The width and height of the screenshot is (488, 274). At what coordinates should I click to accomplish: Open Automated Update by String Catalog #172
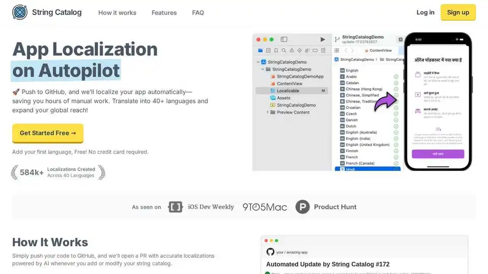pos(328,264)
